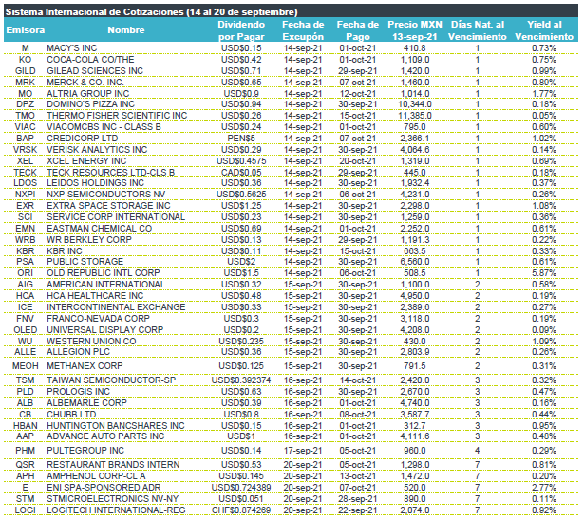Select 'GILEAD SCIENCES INC' row name
This screenshot has width=584, height=519.
pos(95,71)
